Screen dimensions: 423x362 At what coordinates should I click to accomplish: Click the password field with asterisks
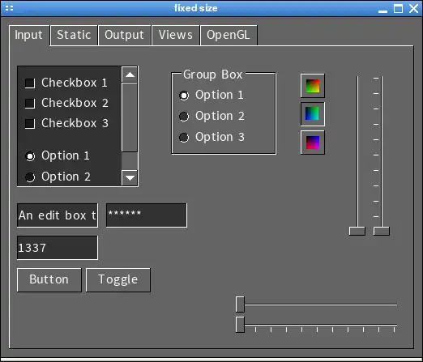[x=147, y=215]
